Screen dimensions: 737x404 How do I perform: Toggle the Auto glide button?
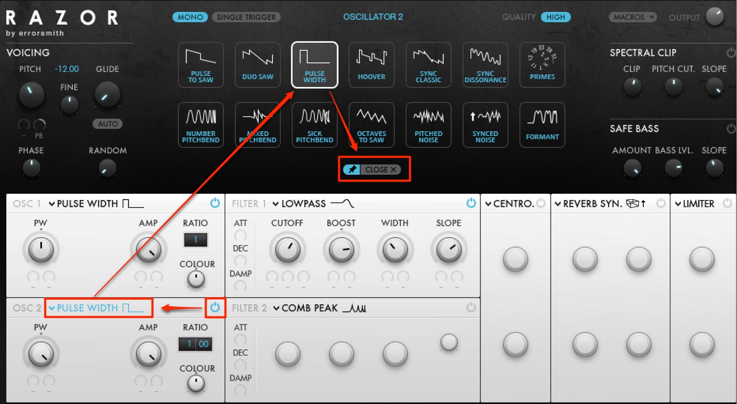pyautogui.click(x=107, y=124)
